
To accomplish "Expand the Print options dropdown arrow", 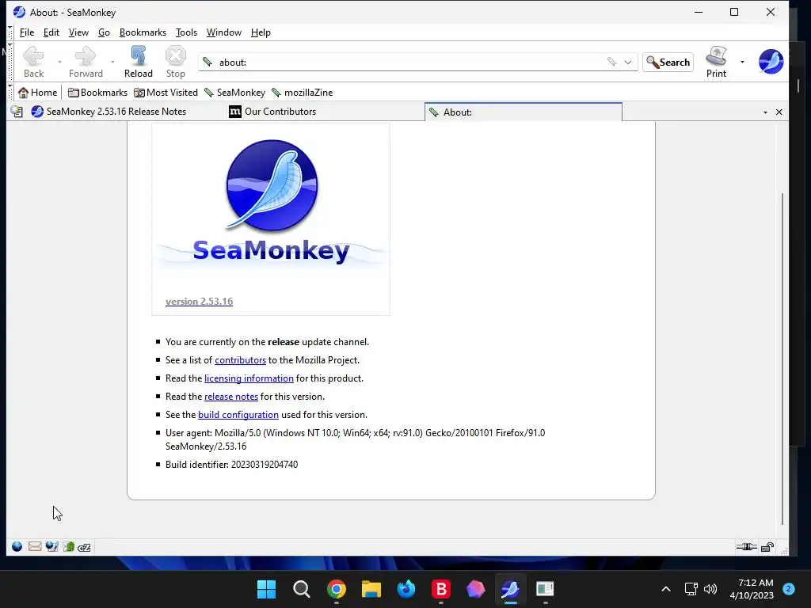I will click(742, 62).
